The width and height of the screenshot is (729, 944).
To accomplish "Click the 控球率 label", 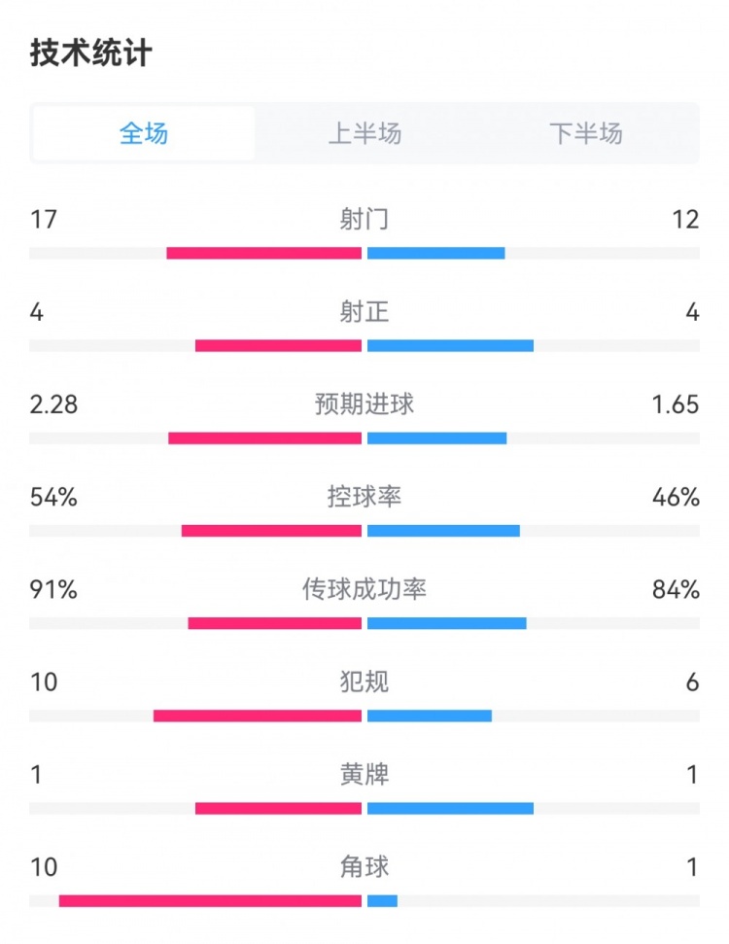I will pos(364,497).
